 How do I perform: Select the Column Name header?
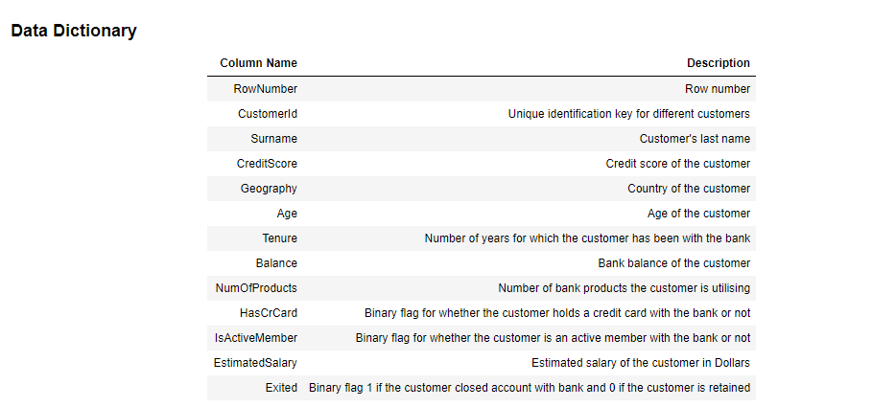click(x=258, y=63)
